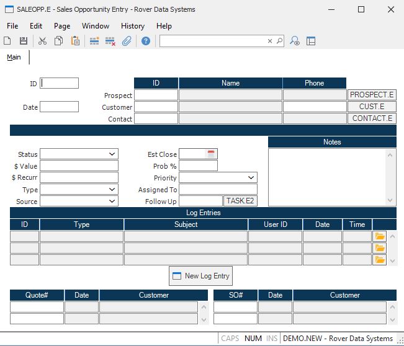Image resolution: width=404 pixels, height=346 pixels.
Task: Expand the Status dropdown
Action: coord(112,154)
